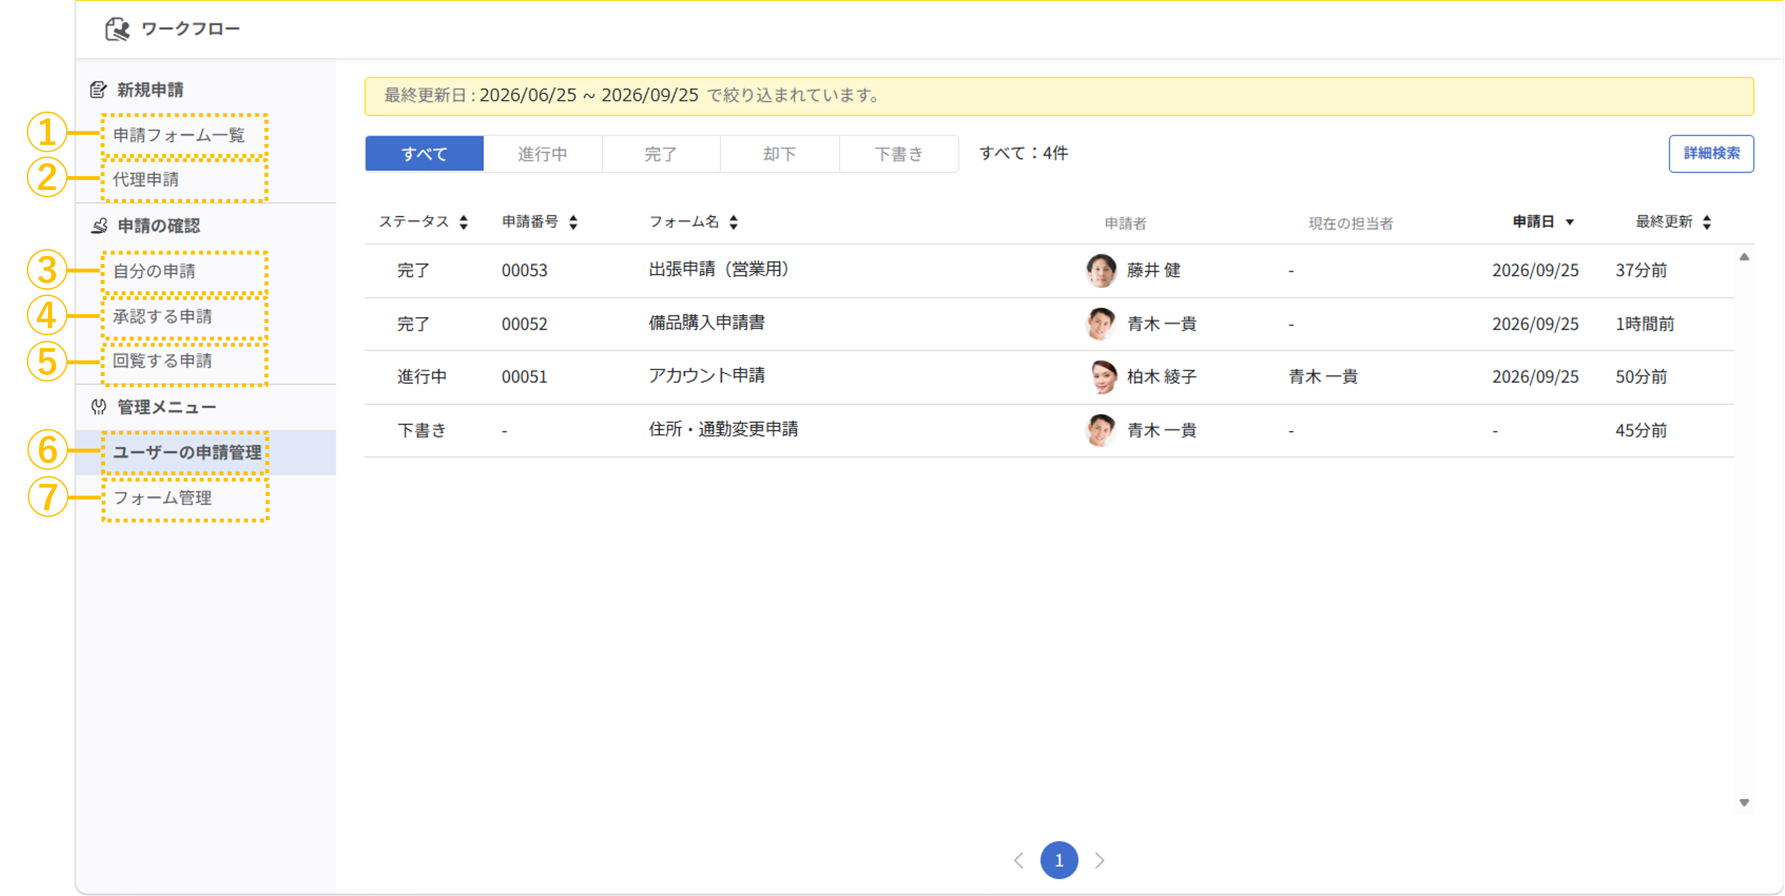Click the Workflow app icon in header
The width and height of the screenshot is (1785, 896).
point(117,29)
